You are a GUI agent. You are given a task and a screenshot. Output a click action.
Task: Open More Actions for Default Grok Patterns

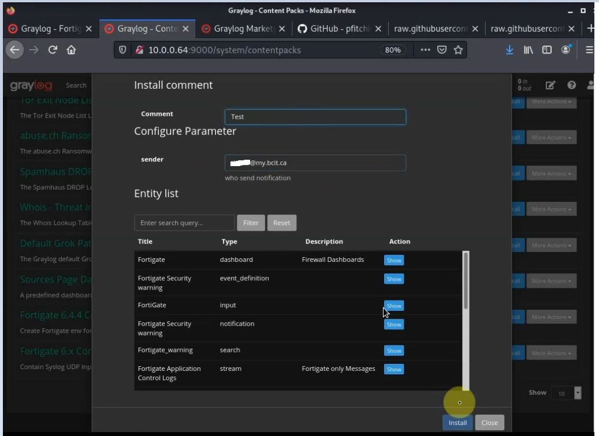551,245
